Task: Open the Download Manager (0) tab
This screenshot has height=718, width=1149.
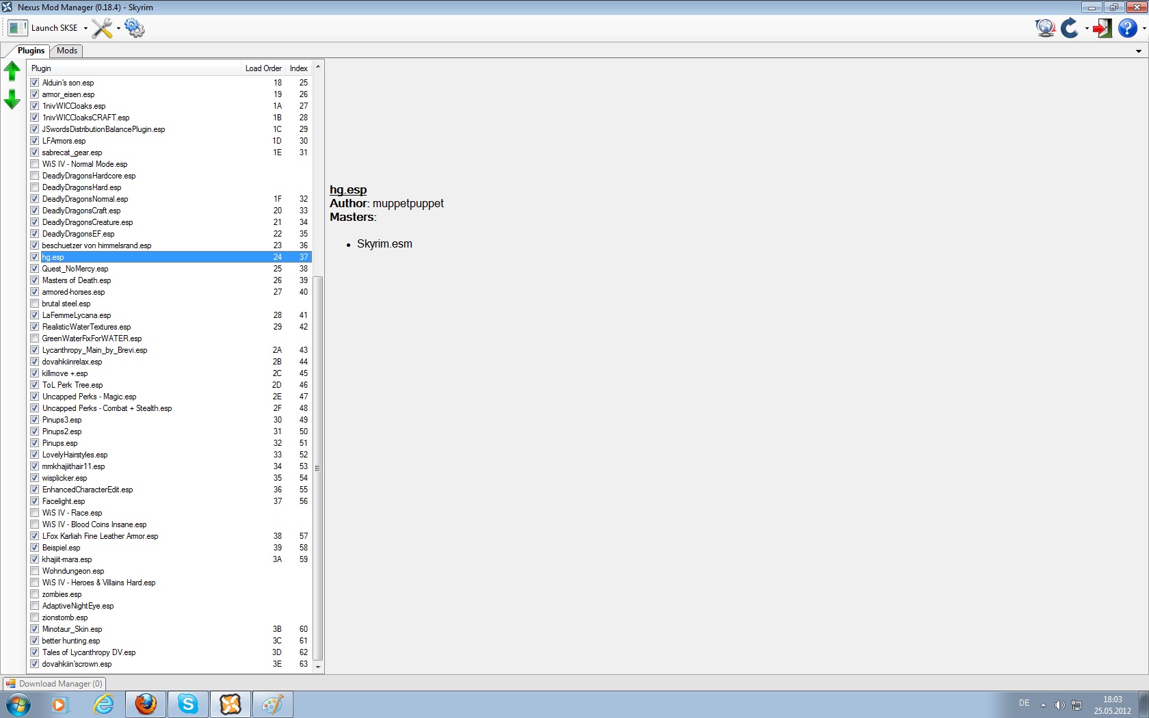Action: [x=55, y=684]
